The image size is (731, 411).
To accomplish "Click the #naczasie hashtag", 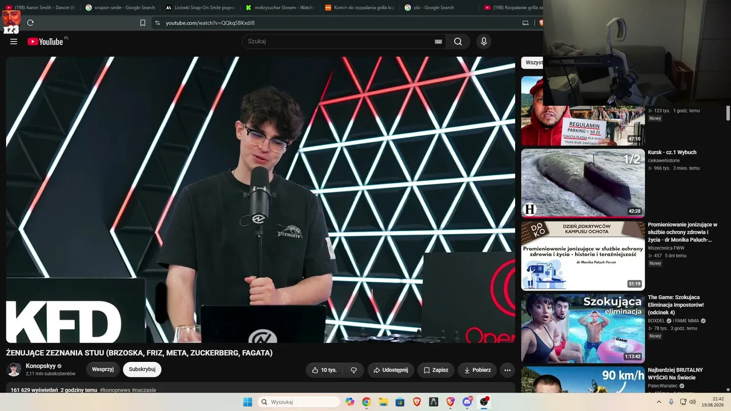I will [144, 390].
